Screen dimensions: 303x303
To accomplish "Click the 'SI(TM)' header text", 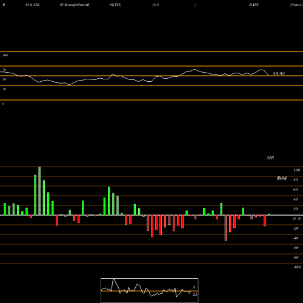I will click(x=115, y=5).
